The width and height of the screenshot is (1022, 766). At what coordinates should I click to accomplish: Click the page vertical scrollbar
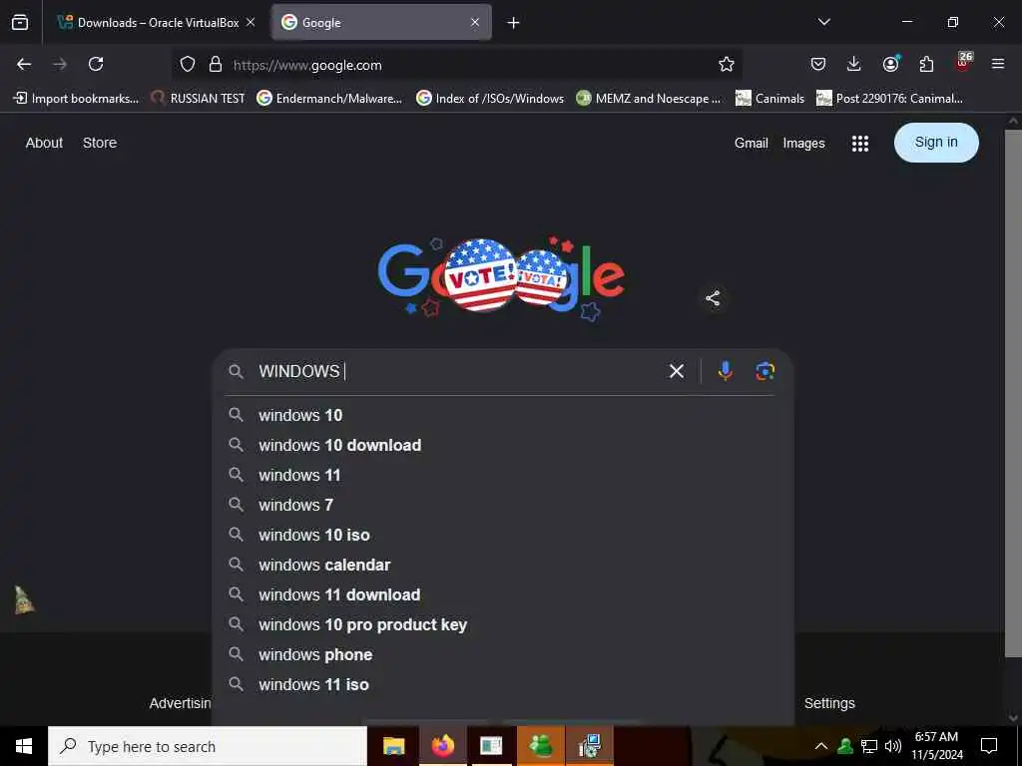tap(1013, 393)
